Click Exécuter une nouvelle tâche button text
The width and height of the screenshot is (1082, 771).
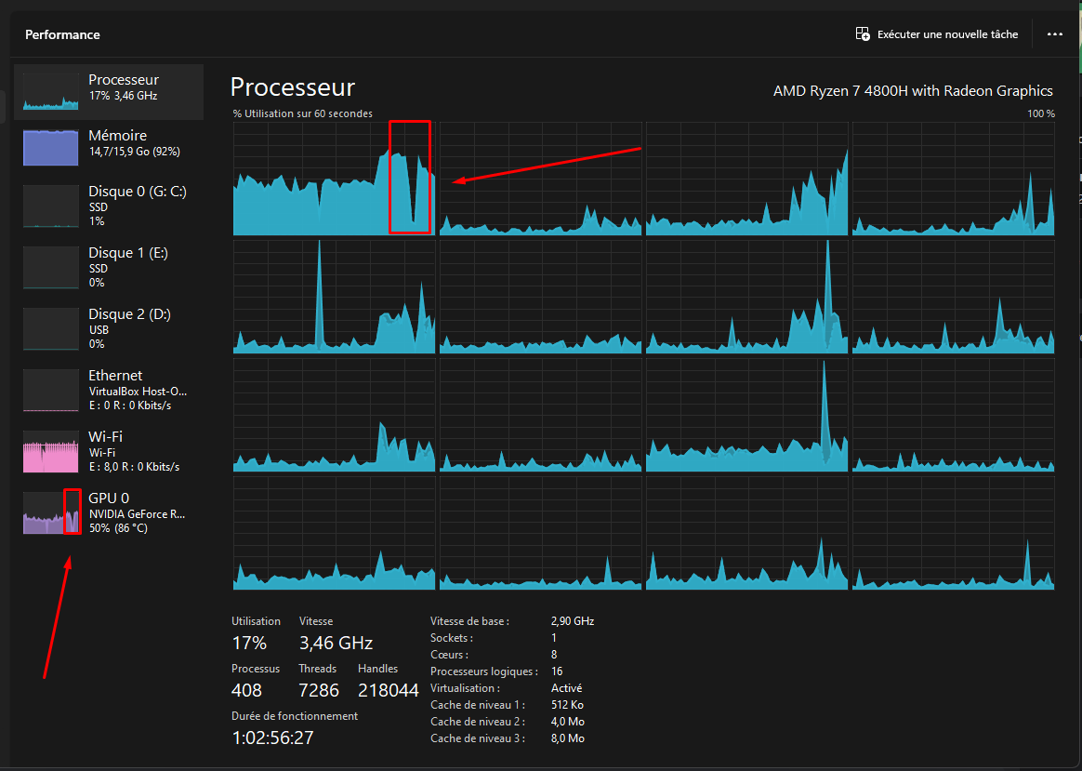(x=947, y=34)
